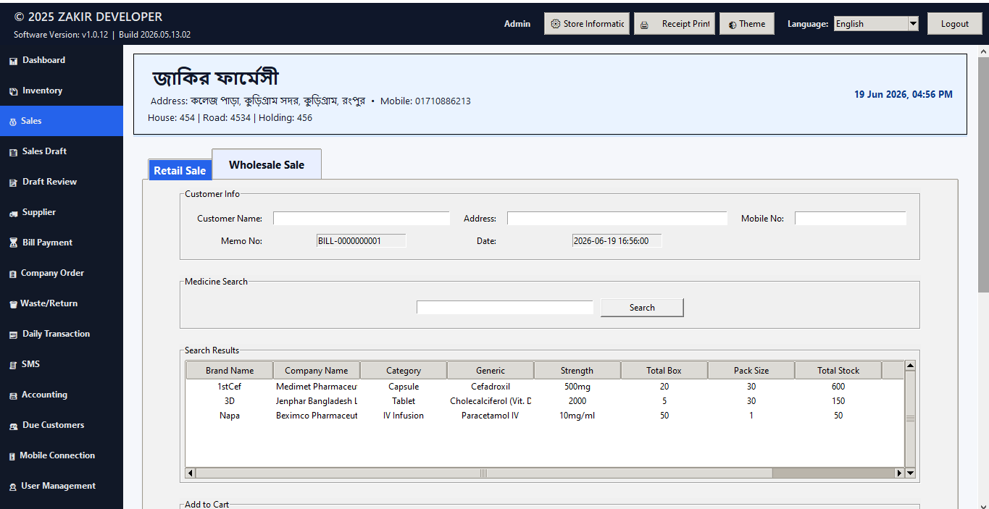The image size is (989, 509).
Task: Click the 10mg/ml strength cell
Action: tap(577, 416)
